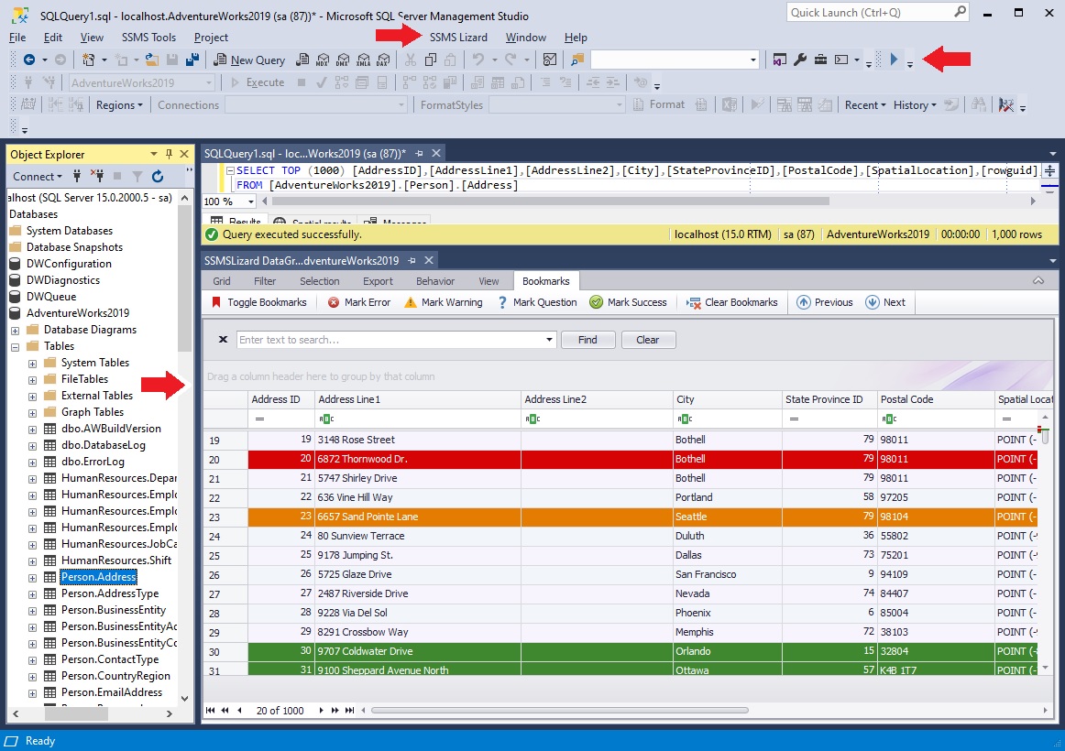
Task: Expand the Database Diagrams node
Action: (x=15, y=331)
